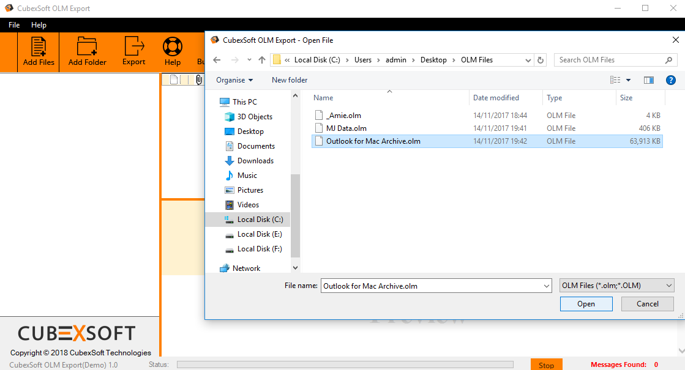
Task: Refresh the OLM Files folder view
Action: (x=541, y=60)
